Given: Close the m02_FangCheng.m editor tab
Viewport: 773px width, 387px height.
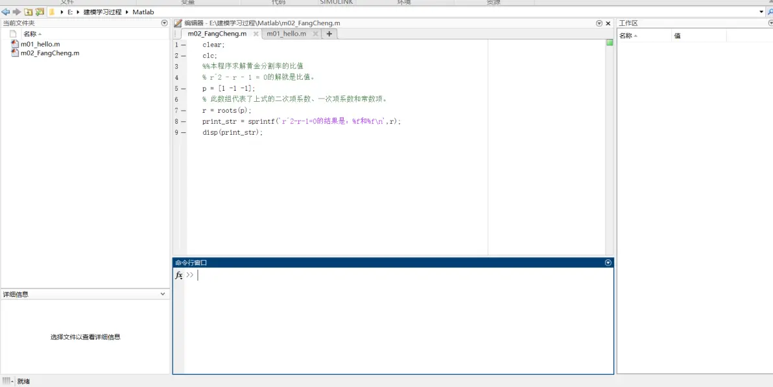Looking at the screenshot, I should 256,34.
